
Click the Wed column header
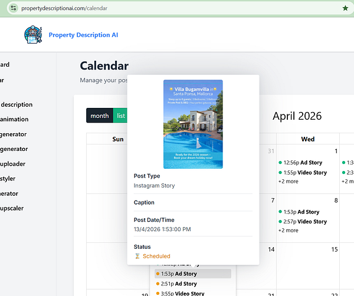click(x=308, y=139)
